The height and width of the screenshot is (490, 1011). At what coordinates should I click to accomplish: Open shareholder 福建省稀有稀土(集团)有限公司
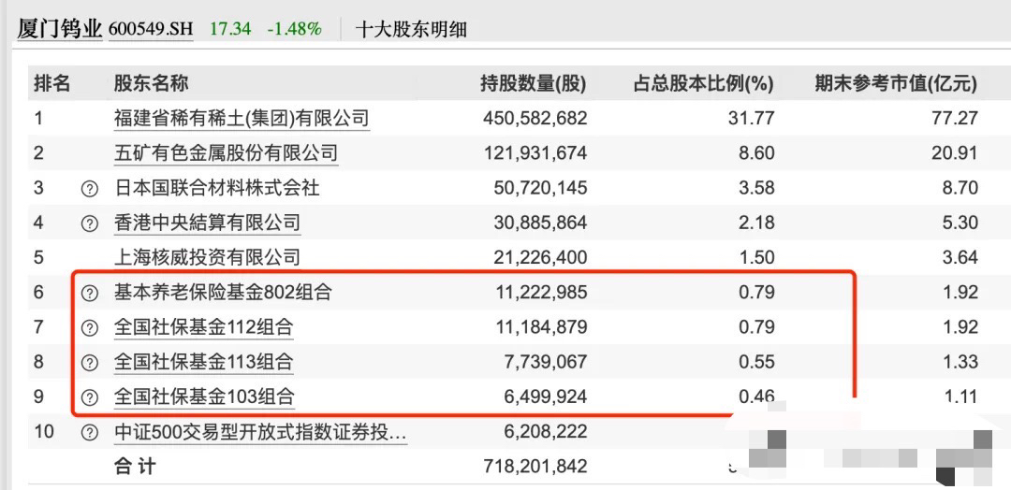tap(242, 118)
